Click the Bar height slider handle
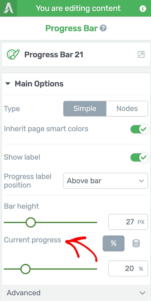Viewport: 151px width, 301px height. (x=31, y=223)
